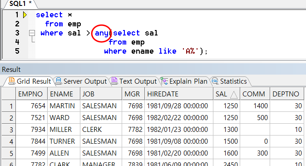306x166 pixels.
Task: Sort by the EMPNO column header
Action: tap(31, 94)
